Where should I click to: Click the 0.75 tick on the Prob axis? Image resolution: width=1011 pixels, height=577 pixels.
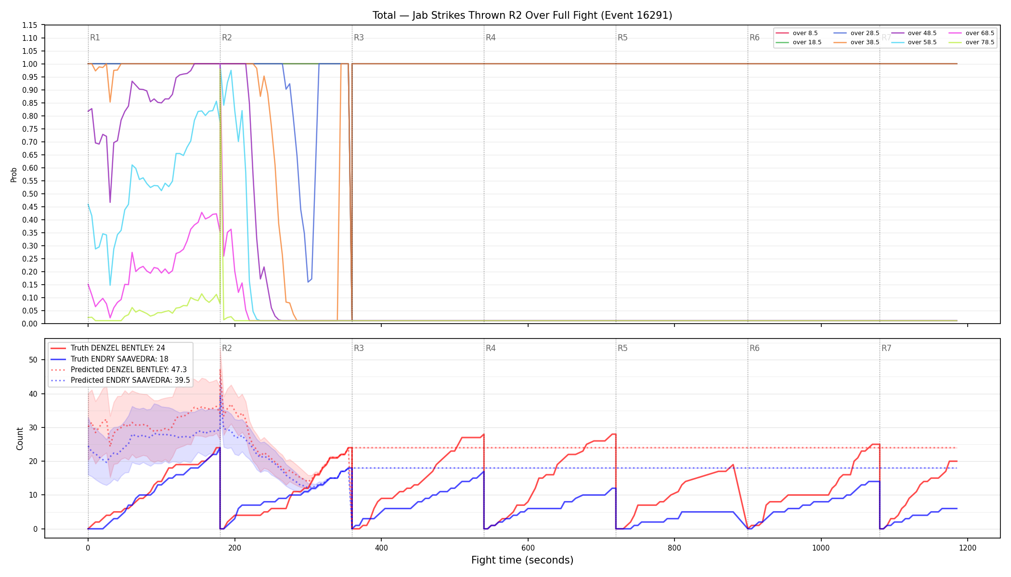point(30,129)
